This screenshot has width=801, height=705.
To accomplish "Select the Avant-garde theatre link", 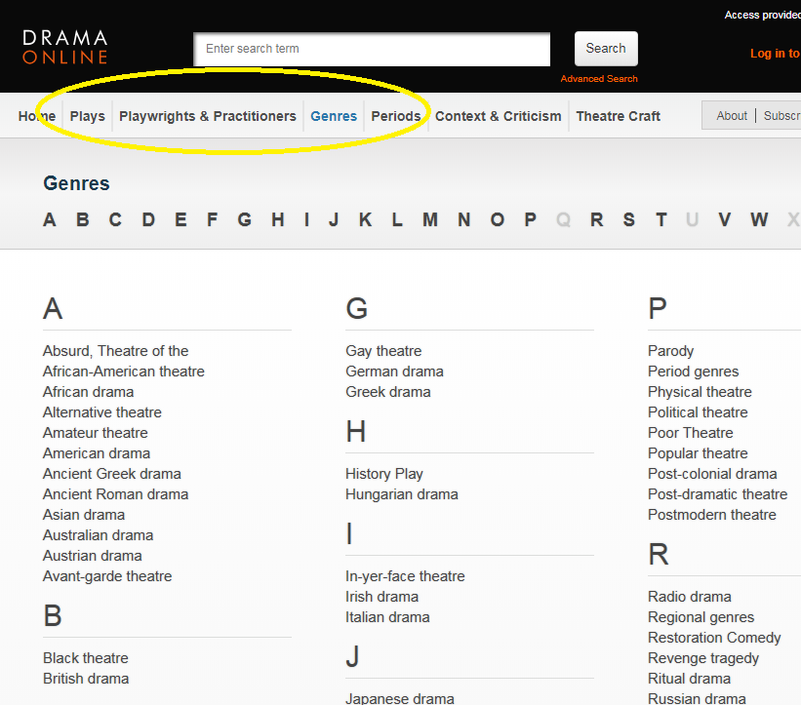I will [107, 576].
